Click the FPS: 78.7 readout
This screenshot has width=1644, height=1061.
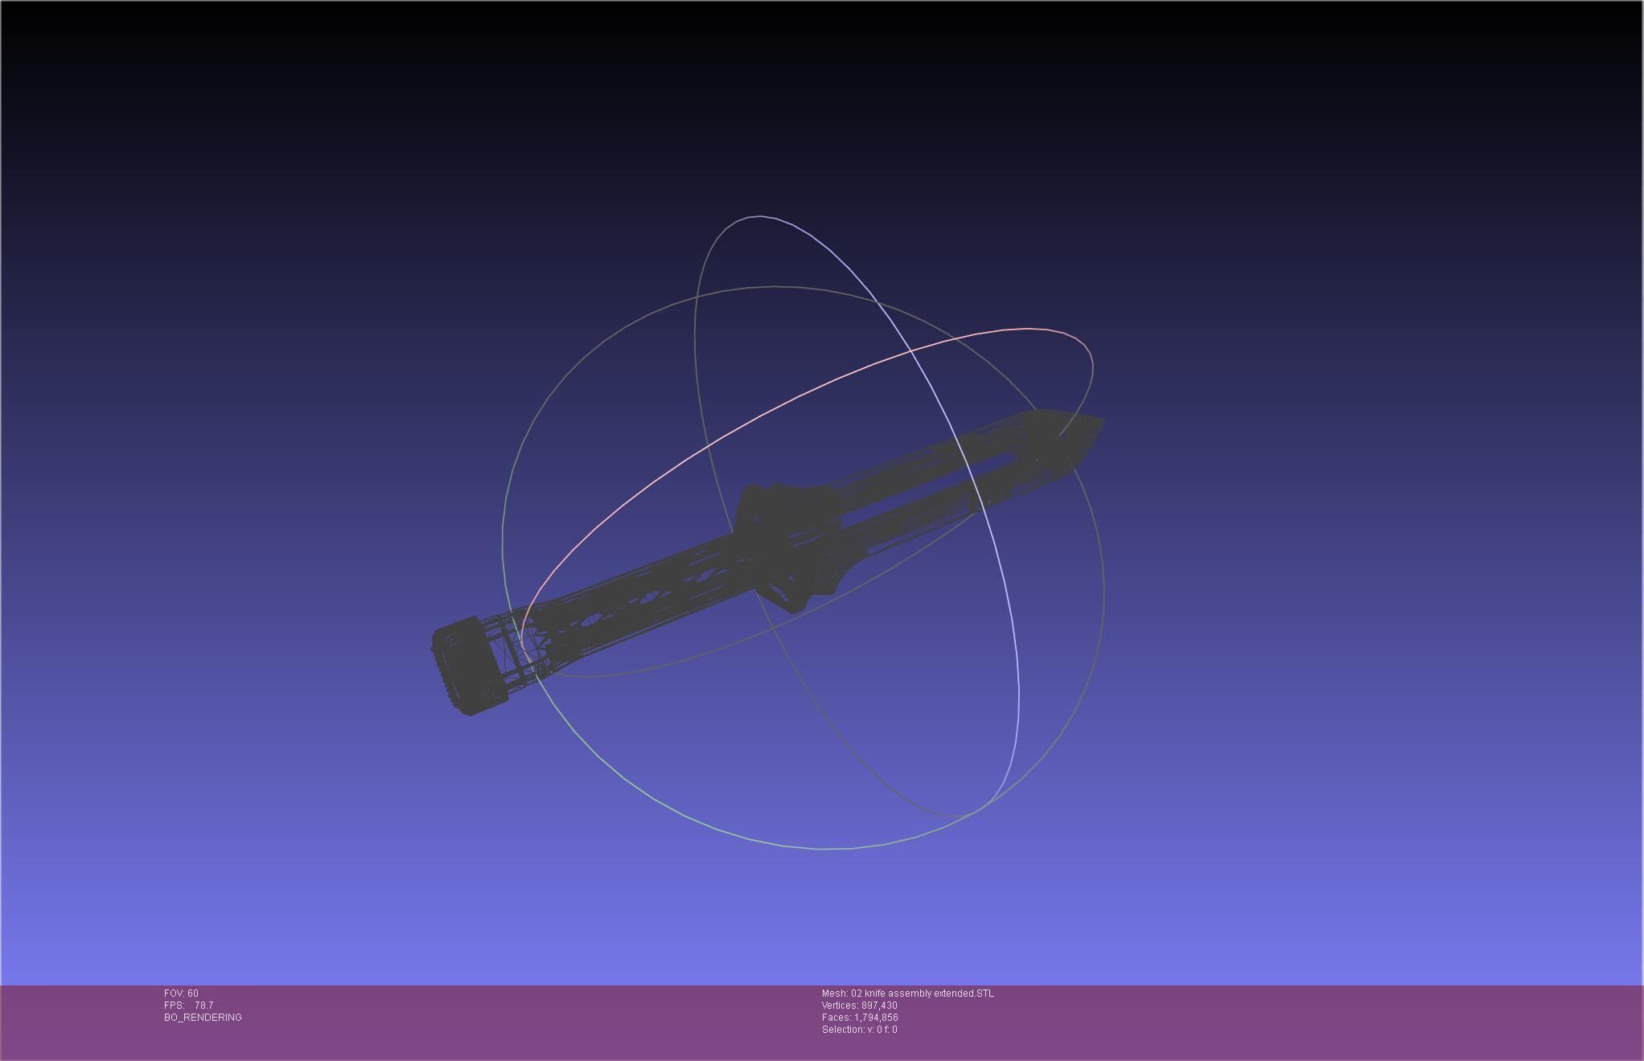188,1006
